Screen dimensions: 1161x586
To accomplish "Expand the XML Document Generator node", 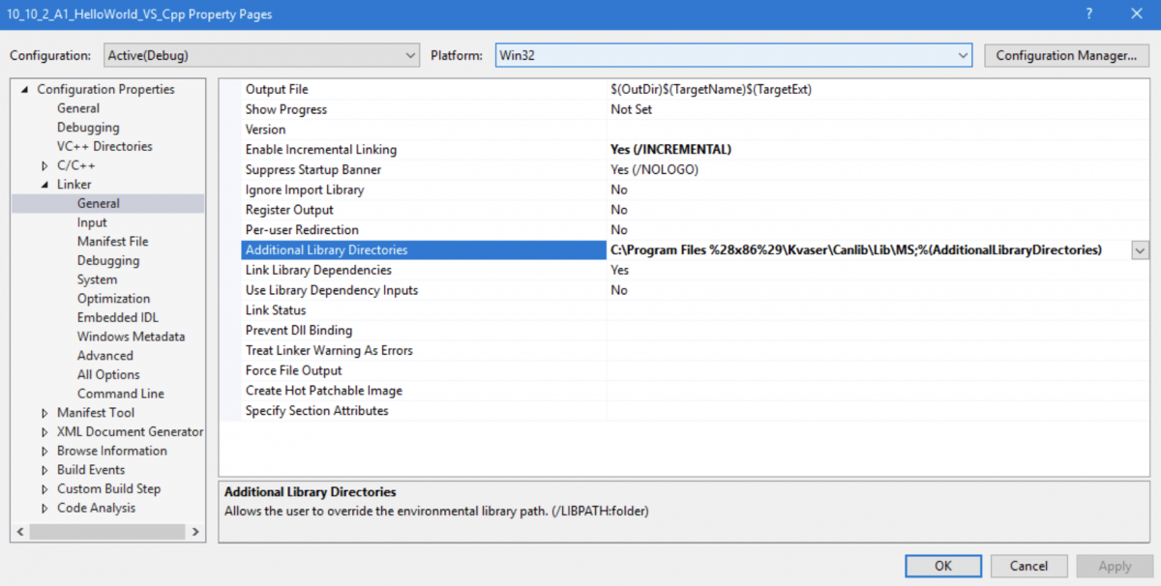I will 43,431.
